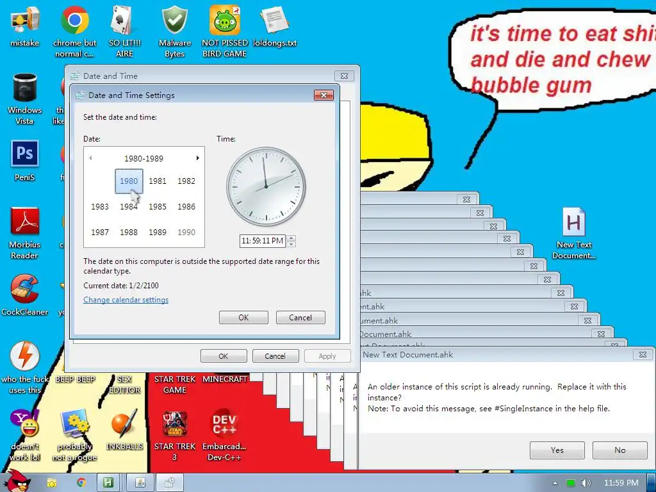This screenshot has width=656, height=492.
Task: Select the Date and Time taskbar item
Action: (169, 483)
